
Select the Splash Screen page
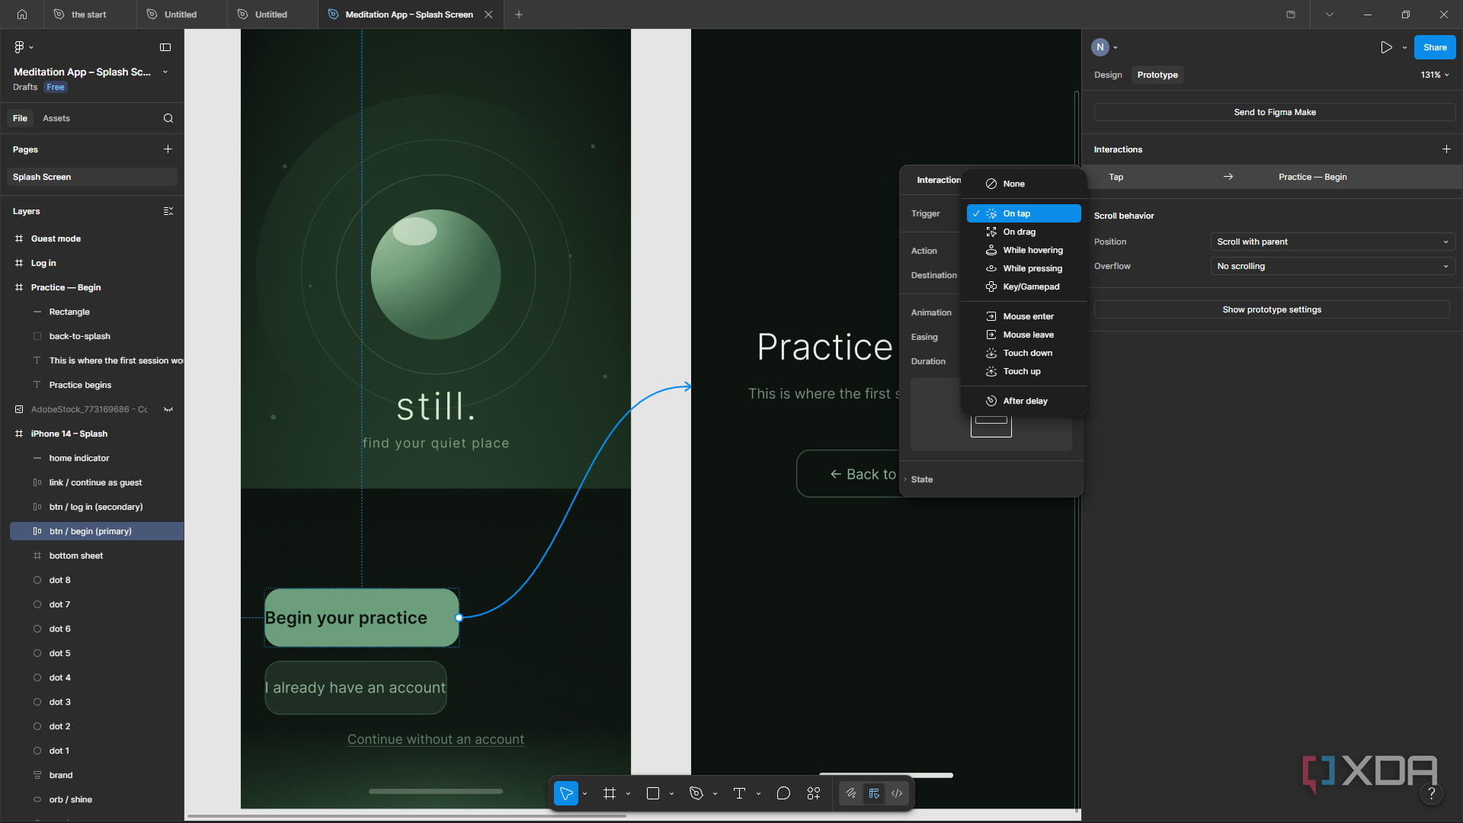tap(92, 177)
